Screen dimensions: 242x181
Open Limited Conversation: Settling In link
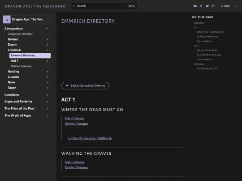click(90, 139)
